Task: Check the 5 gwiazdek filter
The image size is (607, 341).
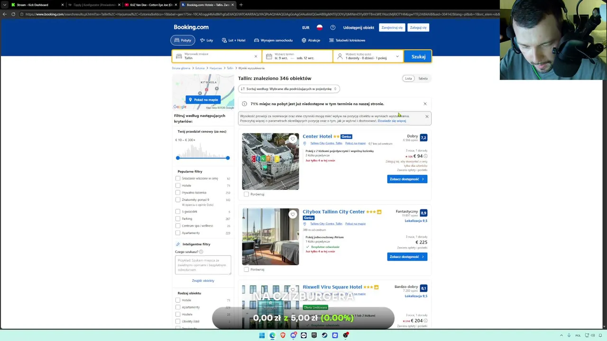Action: 178,212
